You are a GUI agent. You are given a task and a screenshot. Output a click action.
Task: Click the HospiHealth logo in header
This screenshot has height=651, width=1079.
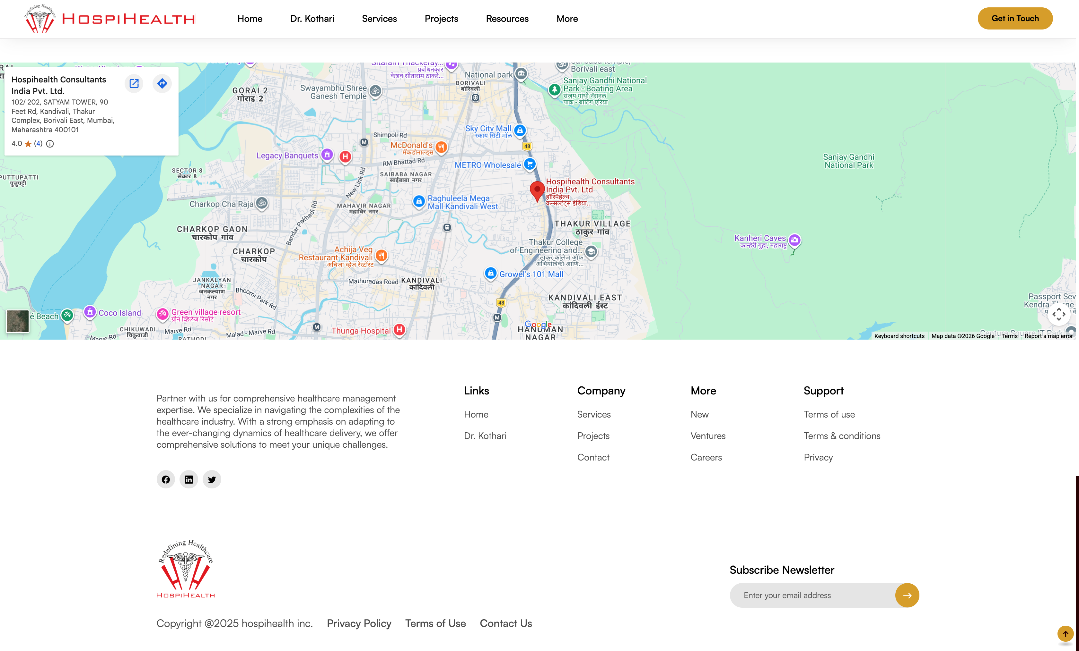coord(110,19)
